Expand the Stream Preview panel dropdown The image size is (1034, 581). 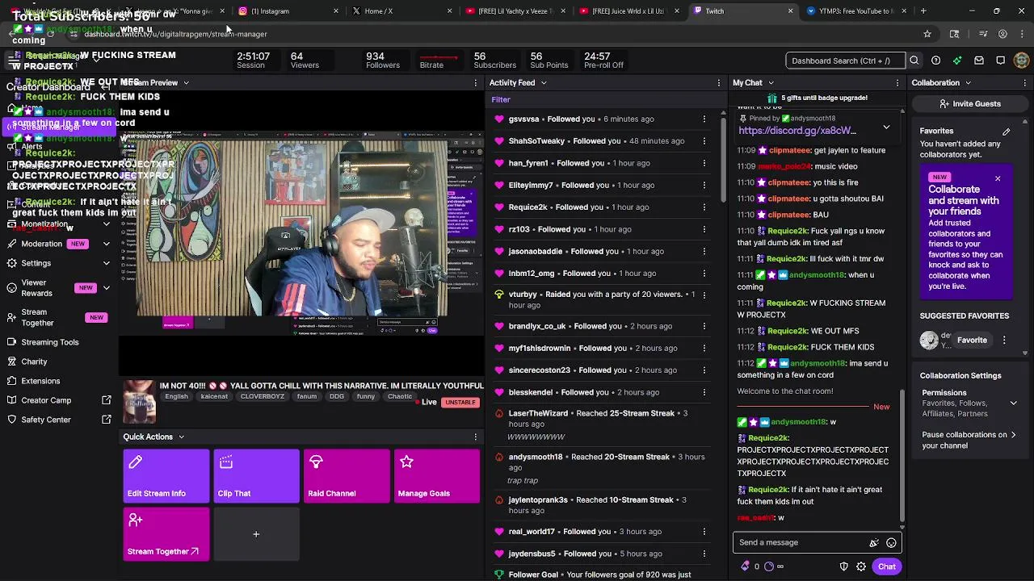[x=186, y=82]
